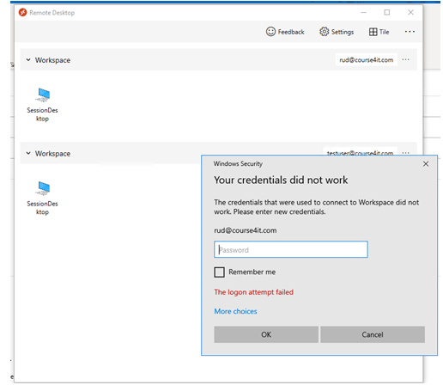Click the OK button
Screen dimensions: 443x385
[266, 334]
